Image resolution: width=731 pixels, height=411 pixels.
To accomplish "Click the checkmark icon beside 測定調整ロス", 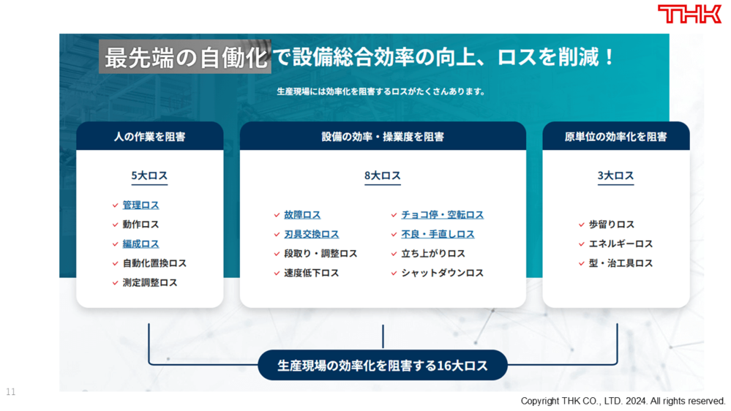I will tap(116, 283).
